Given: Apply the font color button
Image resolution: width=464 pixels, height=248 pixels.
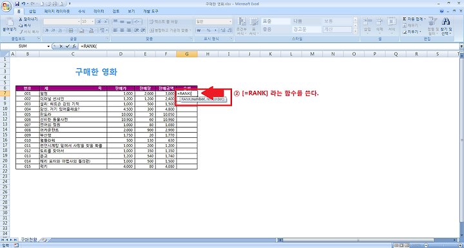Looking at the screenshot, I should pos(91,30).
